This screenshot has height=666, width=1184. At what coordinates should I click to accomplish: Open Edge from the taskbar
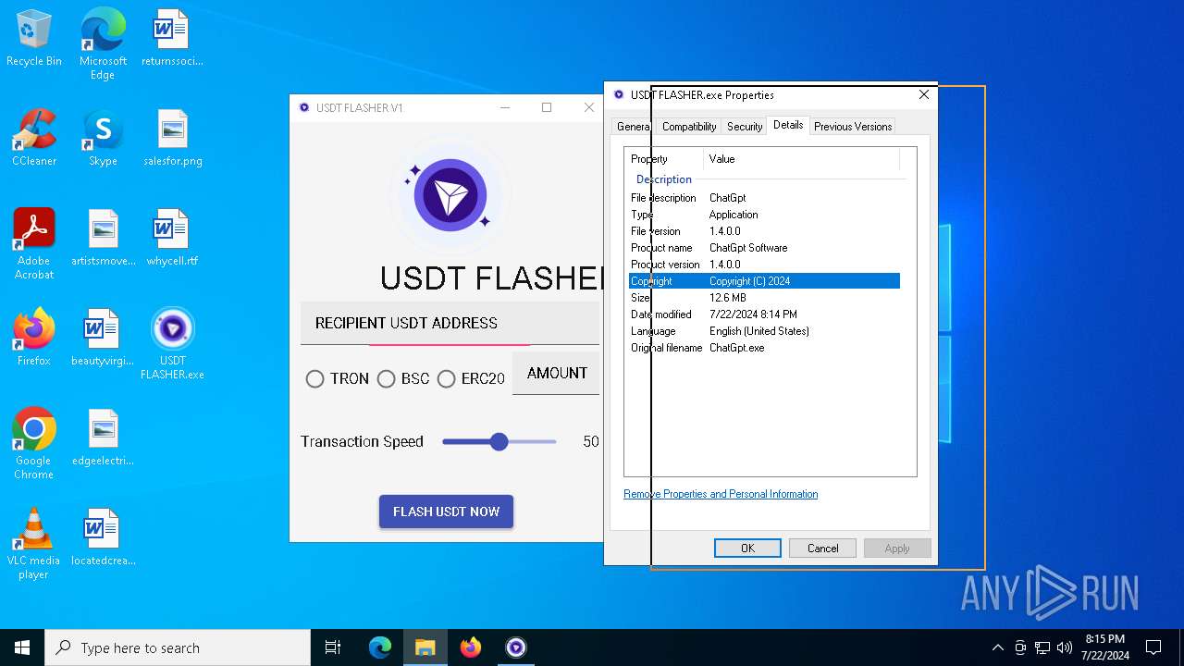coord(380,647)
